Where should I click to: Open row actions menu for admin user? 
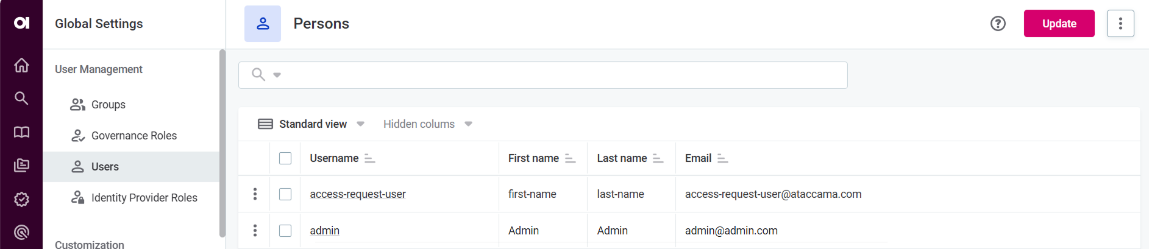click(x=255, y=231)
